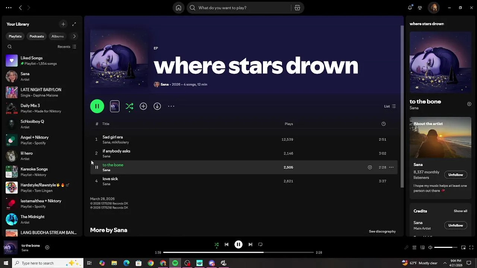The height and width of the screenshot is (268, 477).
Task: Select the Podcasts filter chip
Action: [x=37, y=36]
